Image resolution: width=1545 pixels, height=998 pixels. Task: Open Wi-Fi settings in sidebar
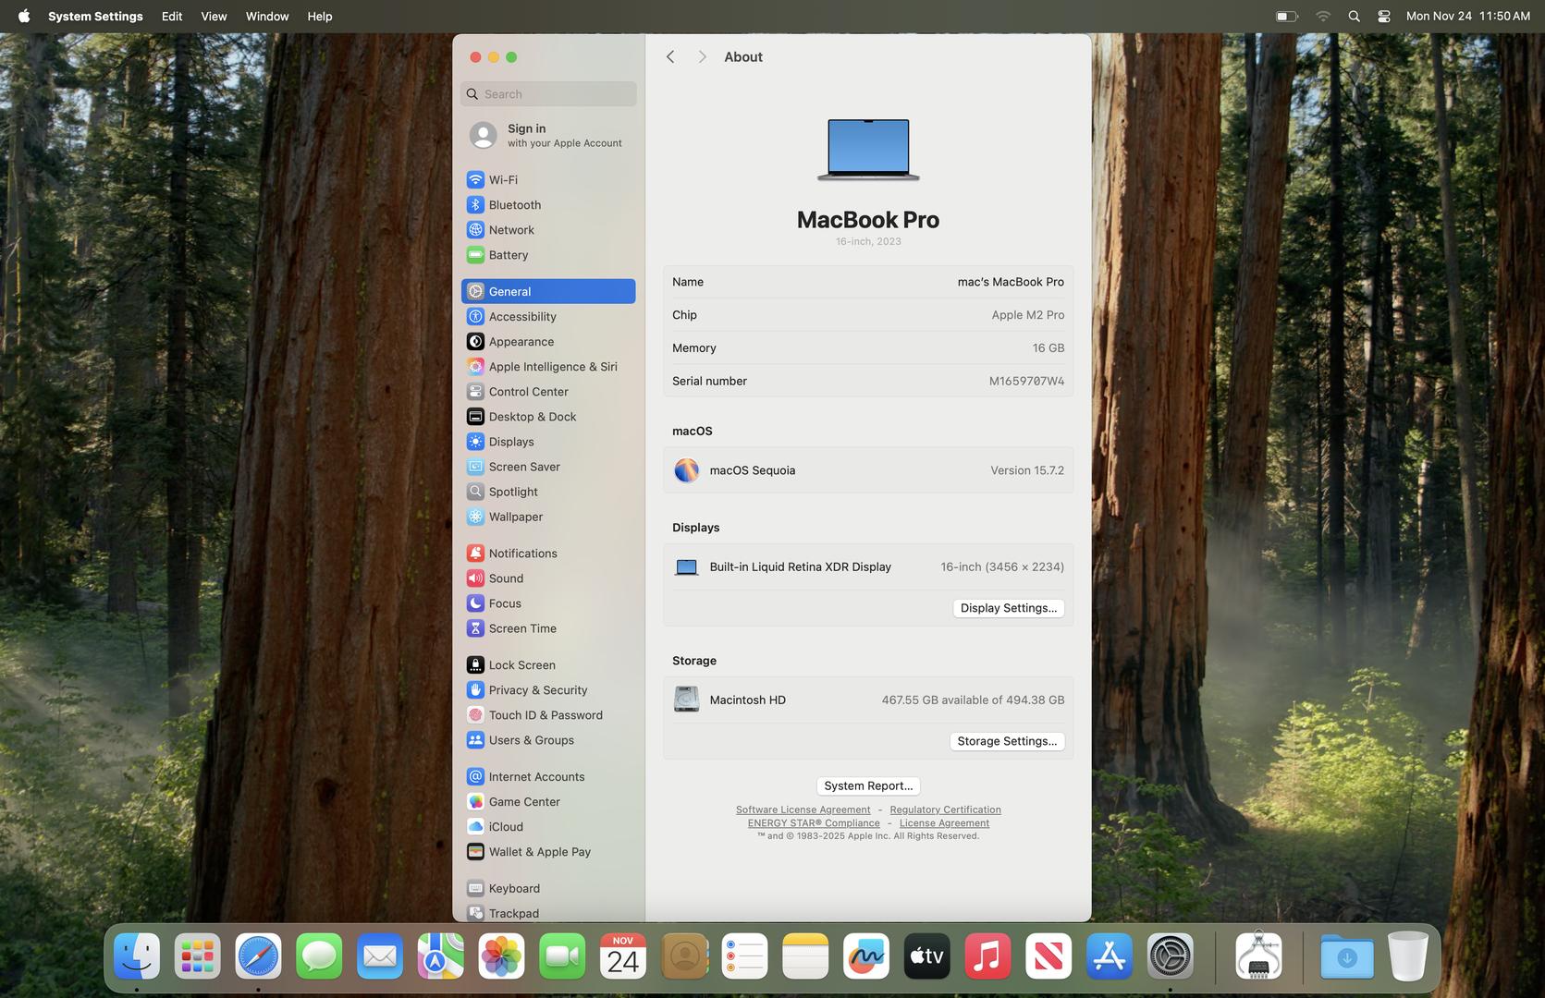[503, 179]
